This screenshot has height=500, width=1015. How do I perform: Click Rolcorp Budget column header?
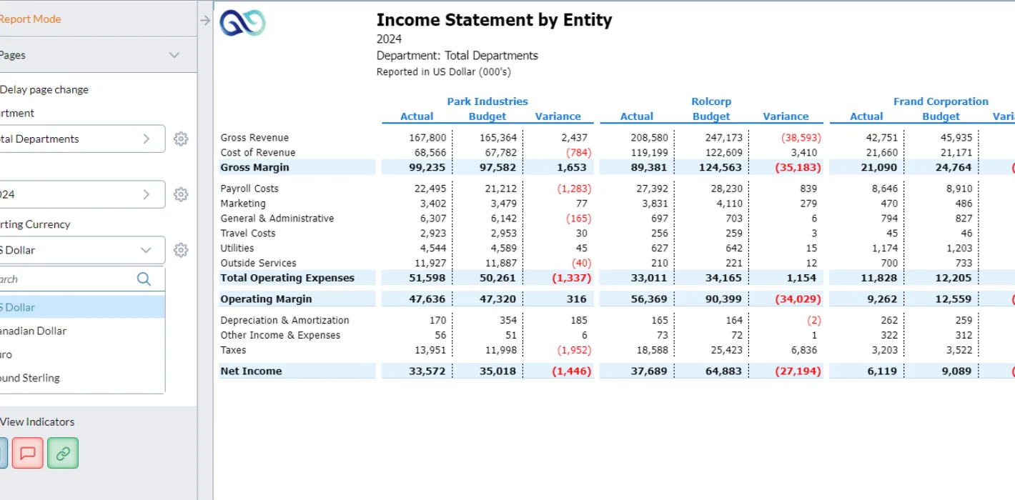(x=711, y=116)
